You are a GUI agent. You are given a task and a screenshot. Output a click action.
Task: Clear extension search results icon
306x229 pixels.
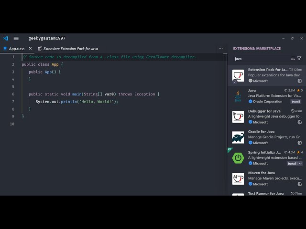293,59
